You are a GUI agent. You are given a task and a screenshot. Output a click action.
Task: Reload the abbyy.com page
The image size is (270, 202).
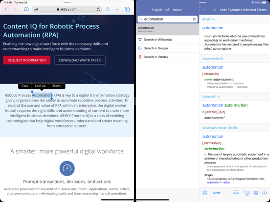click(98, 9)
